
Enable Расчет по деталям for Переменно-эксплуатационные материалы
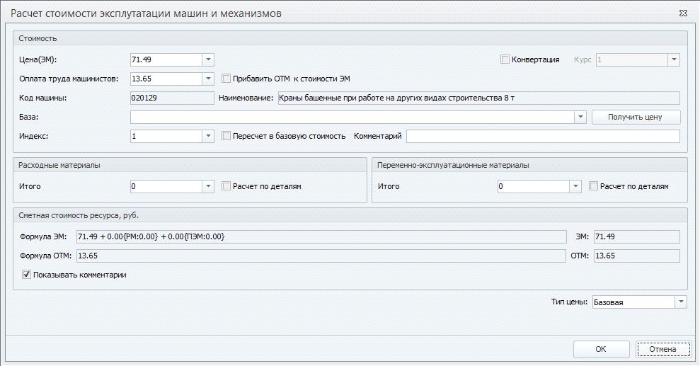click(x=594, y=187)
